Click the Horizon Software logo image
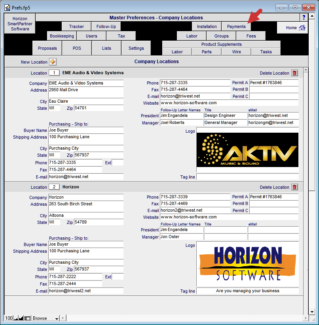Viewport: 319px width, 325px height. (247, 264)
